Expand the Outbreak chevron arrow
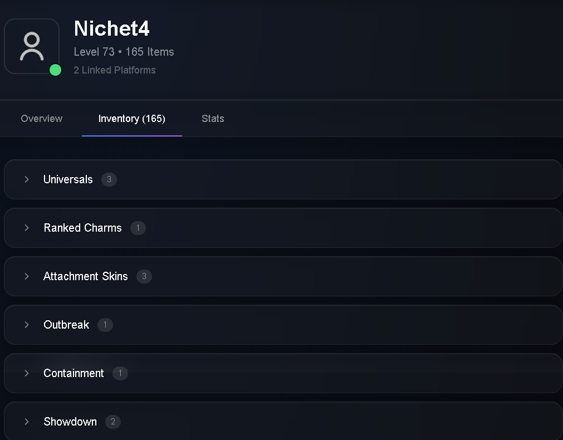The width and height of the screenshot is (563, 440). pos(27,325)
